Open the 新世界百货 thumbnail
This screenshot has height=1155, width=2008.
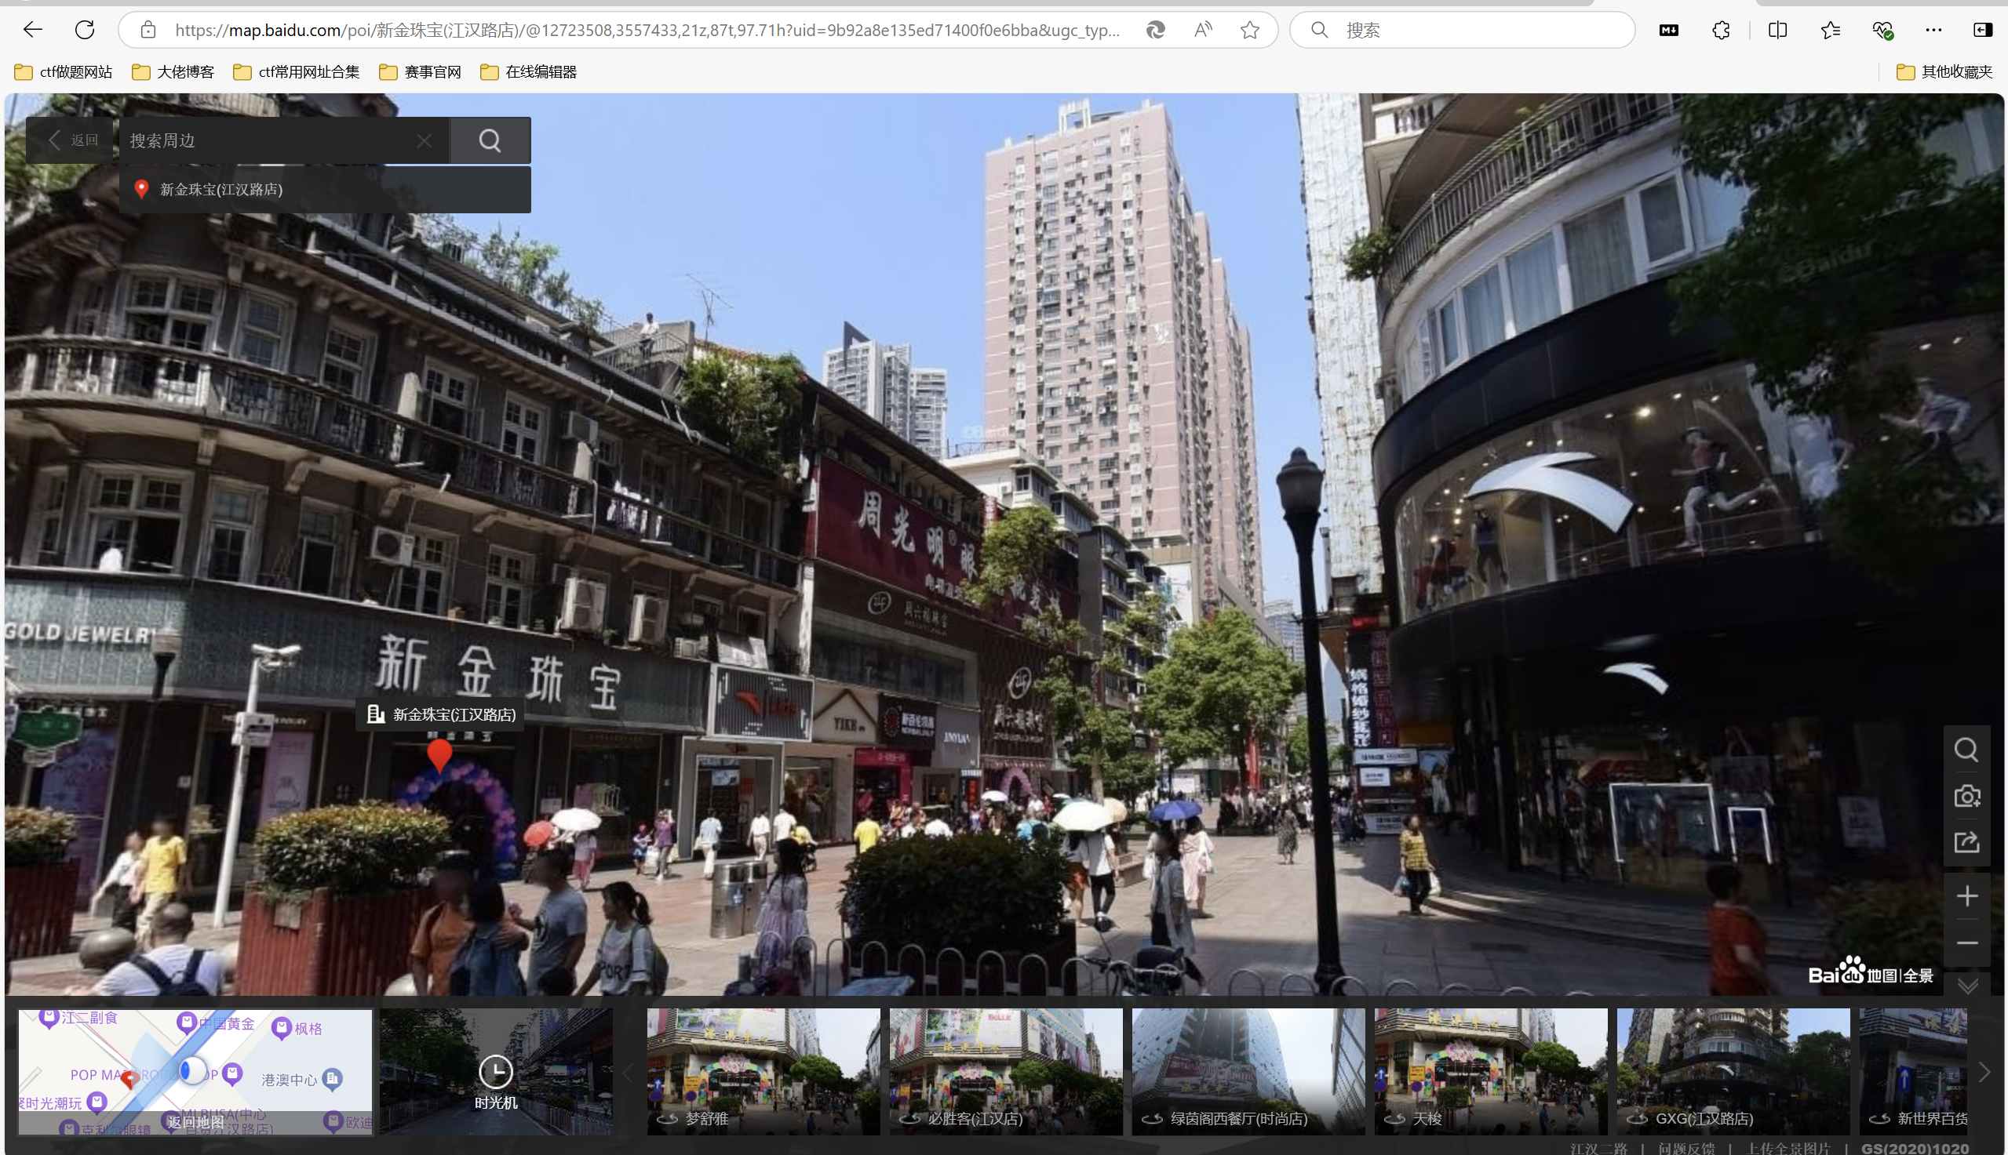(1914, 1072)
